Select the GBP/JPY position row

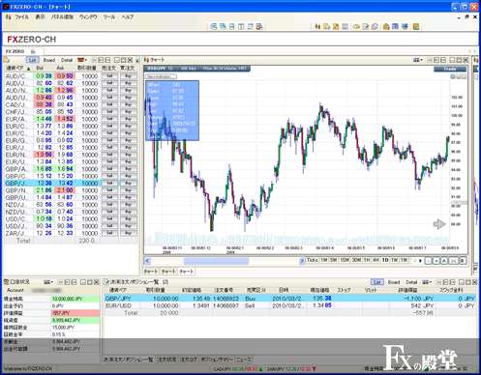coord(290,299)
